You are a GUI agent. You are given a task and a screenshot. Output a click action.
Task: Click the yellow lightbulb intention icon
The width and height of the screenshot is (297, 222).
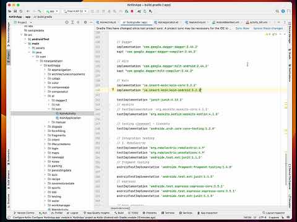coord(113,89)
